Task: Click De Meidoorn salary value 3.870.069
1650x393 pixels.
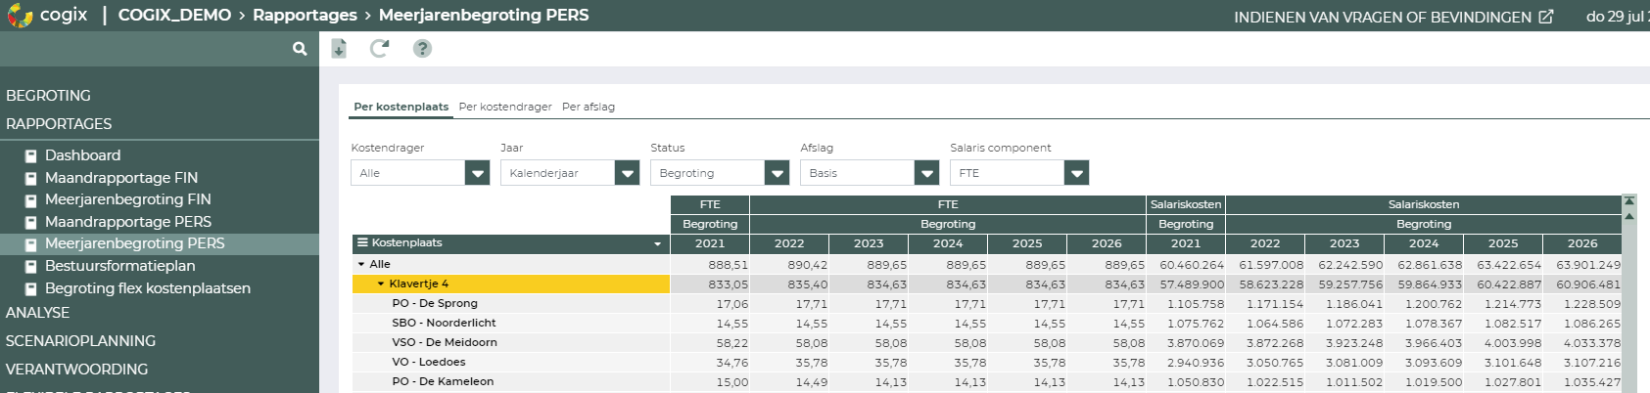Action: point(1195,343)
